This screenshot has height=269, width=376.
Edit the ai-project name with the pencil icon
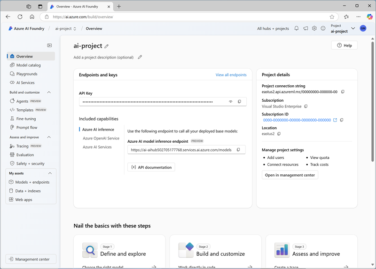(107, 46)
